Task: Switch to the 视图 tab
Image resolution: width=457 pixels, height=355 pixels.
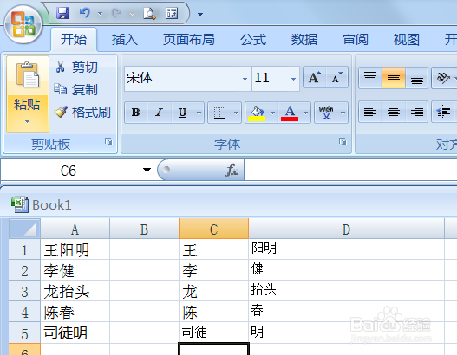Action: (x=407, y=40)
